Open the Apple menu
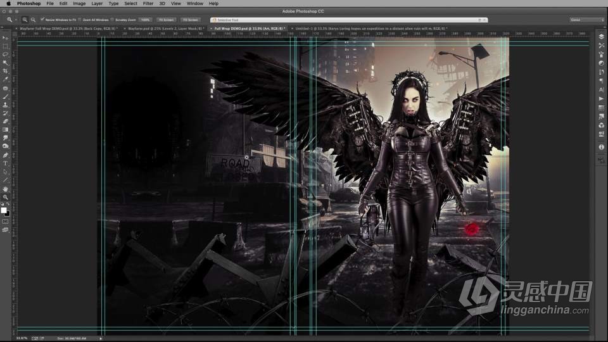 pos(8,4)
